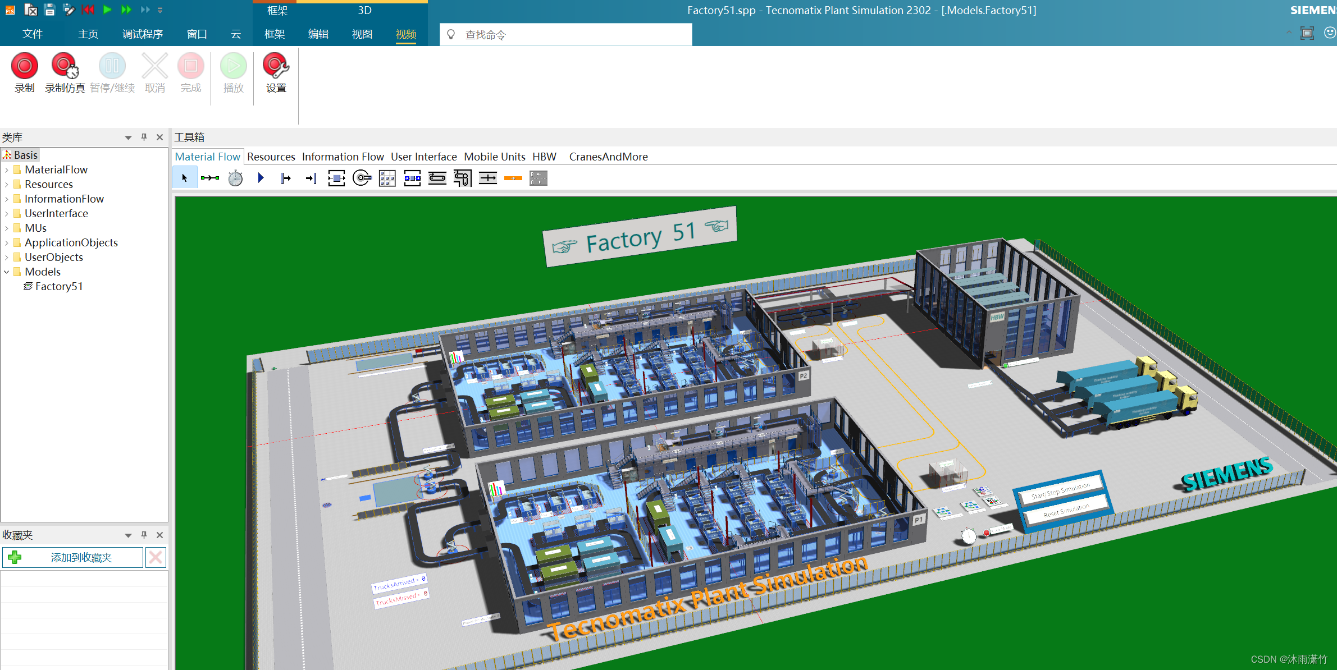Select the Source tool from Material Flow toolbox

286,178
